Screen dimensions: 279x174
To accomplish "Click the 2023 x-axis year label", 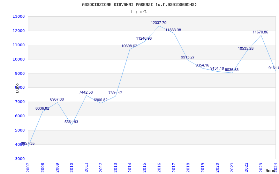I will (261, 167).
